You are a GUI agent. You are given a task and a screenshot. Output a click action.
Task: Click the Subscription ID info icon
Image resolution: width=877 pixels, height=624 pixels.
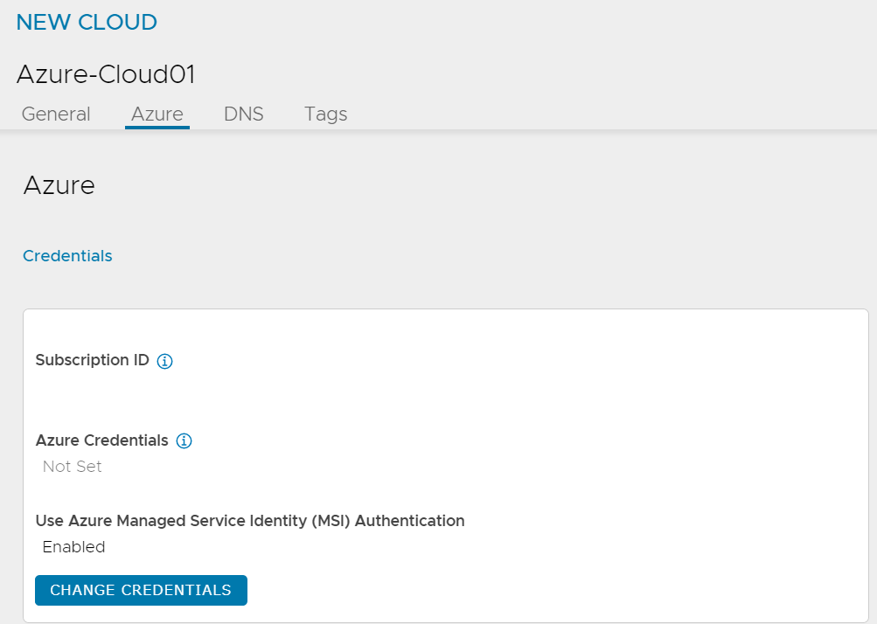[164, 361]
